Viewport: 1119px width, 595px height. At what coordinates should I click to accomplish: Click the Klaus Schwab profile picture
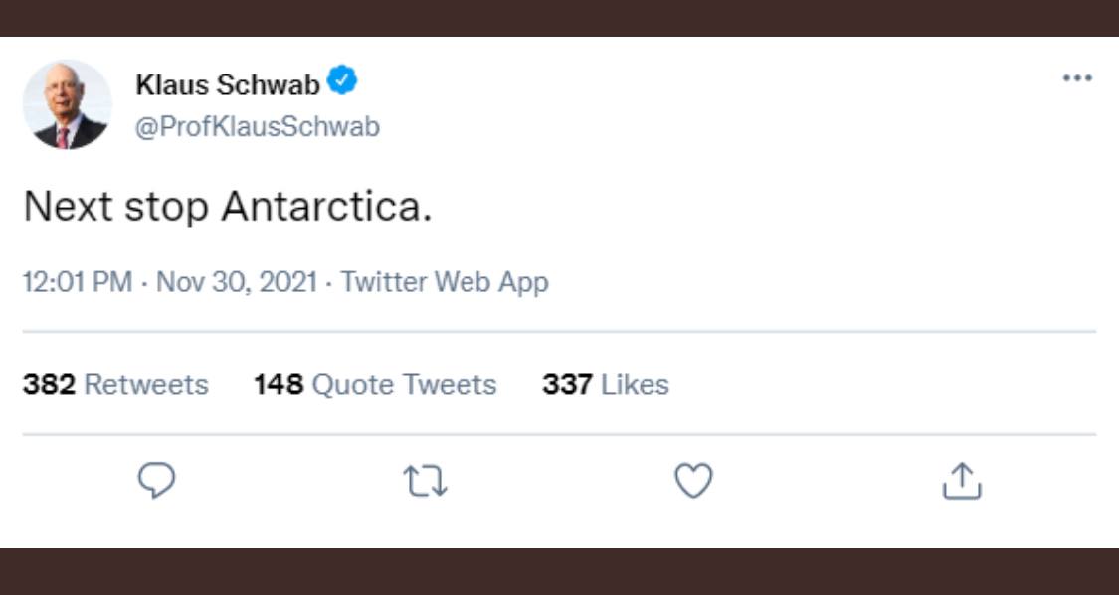click(x=68, y=104)
